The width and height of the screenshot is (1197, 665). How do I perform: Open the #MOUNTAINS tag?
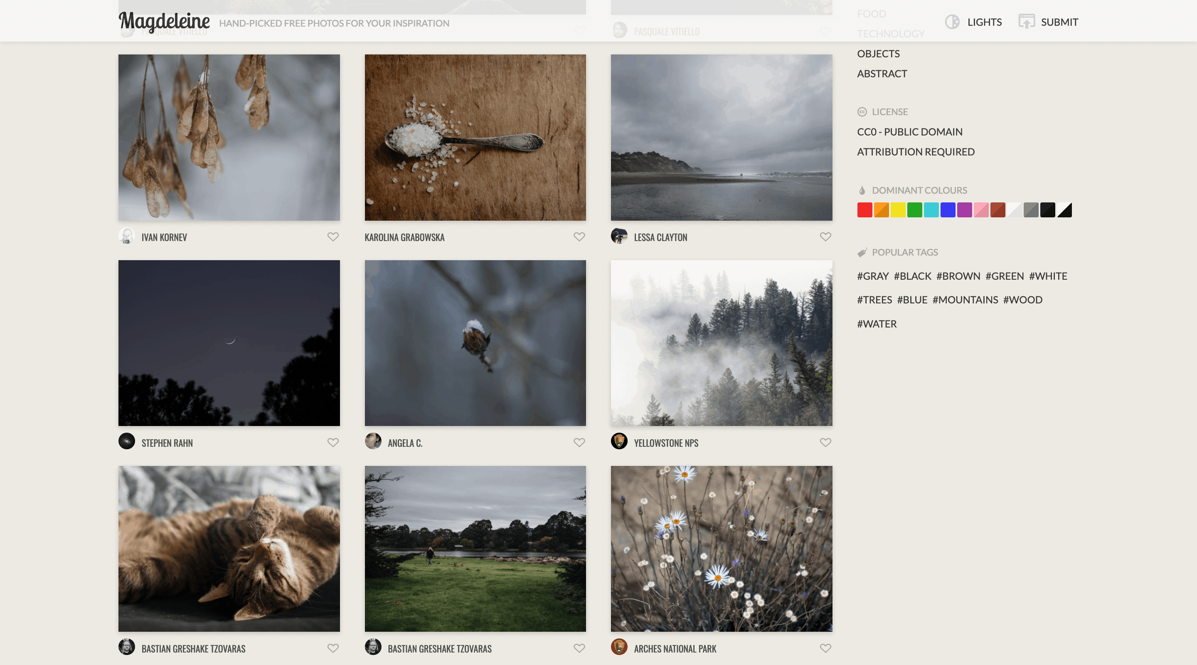[x=965, y=300]
